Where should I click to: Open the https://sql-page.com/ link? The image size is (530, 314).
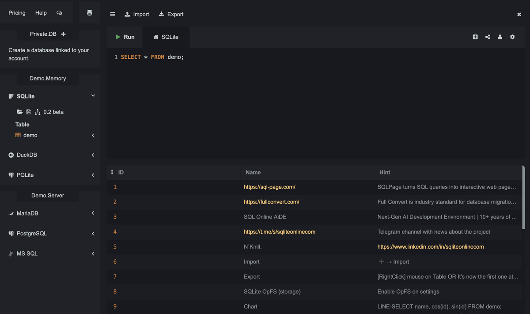[x=269, y=187]
